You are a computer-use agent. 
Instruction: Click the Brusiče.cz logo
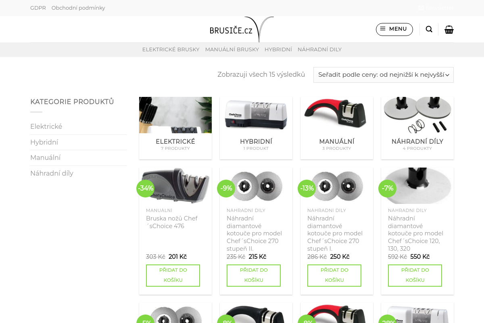[x=242, y=29]
